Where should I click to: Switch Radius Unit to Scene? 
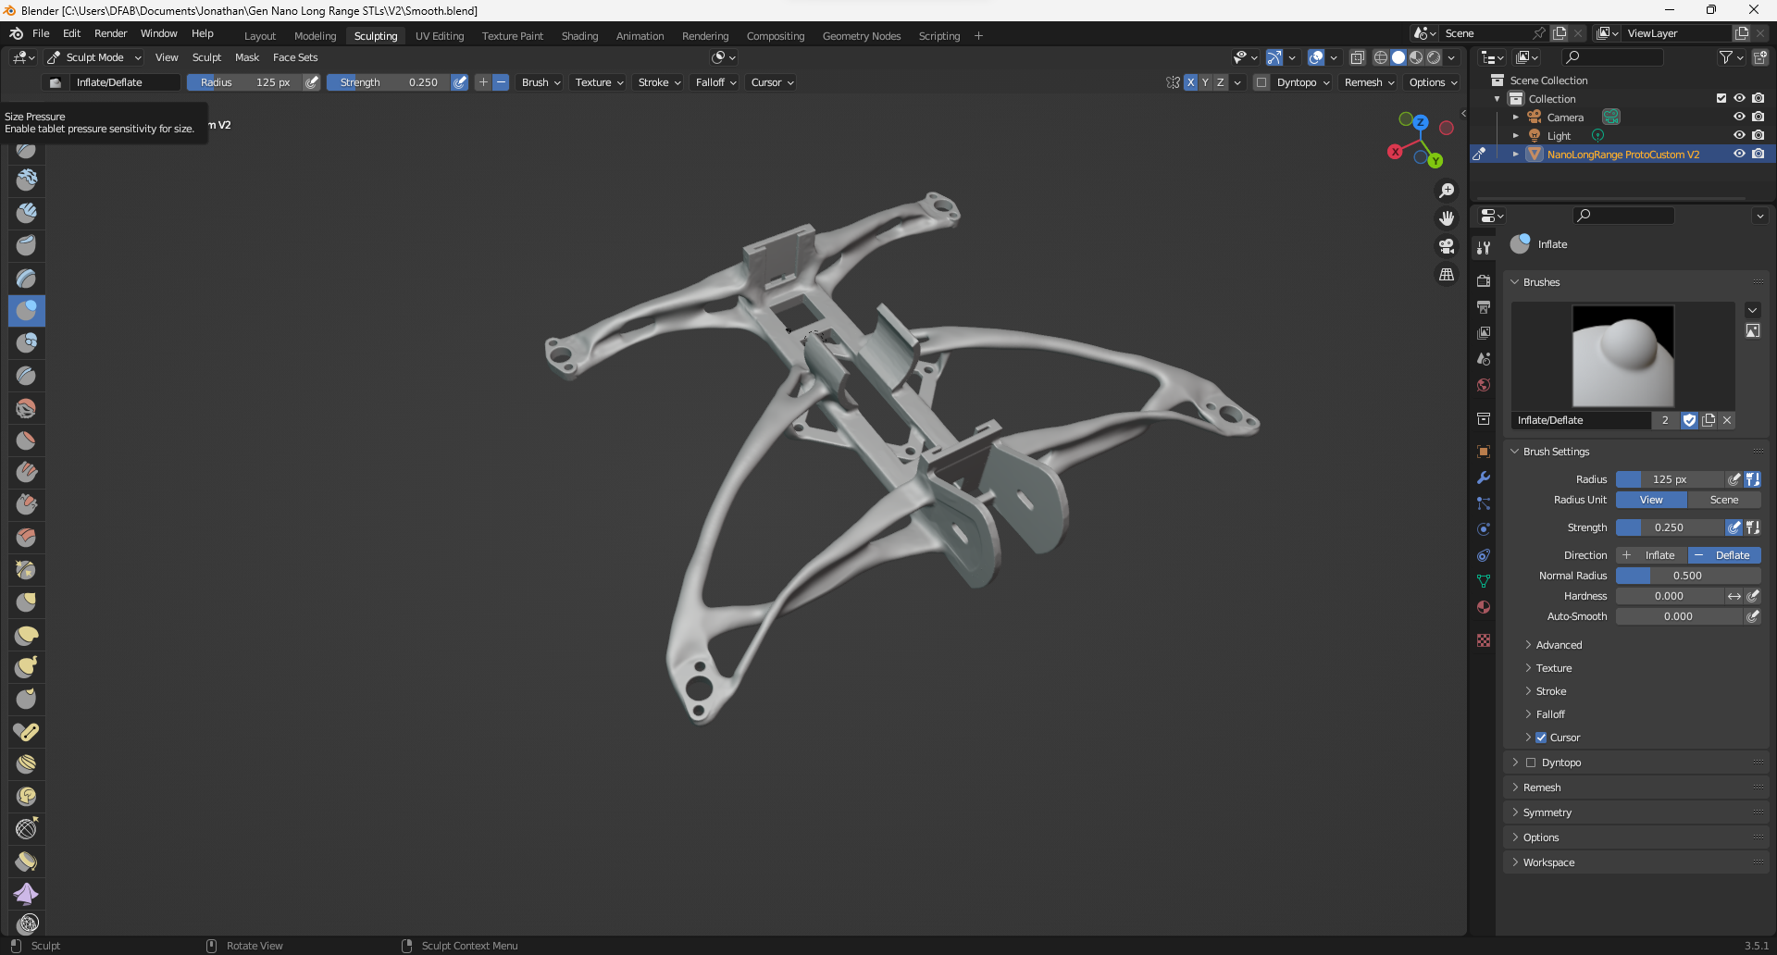click(1723, 500)
